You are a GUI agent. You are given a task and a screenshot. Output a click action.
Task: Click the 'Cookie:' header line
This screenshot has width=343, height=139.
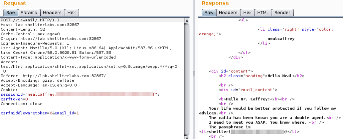[x=9, y=90]
